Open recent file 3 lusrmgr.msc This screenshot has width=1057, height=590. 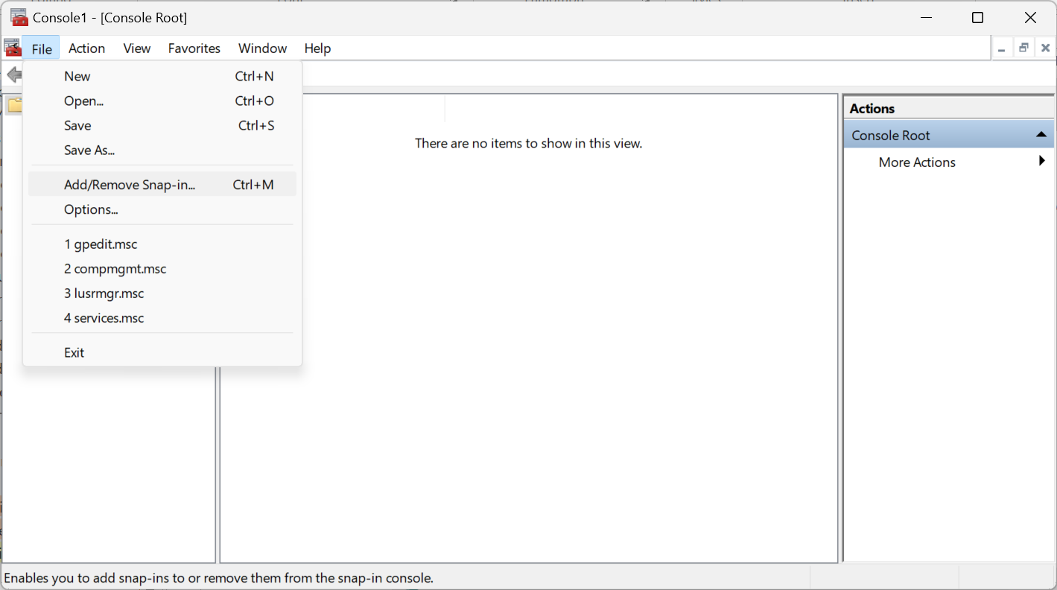point(162,293)
